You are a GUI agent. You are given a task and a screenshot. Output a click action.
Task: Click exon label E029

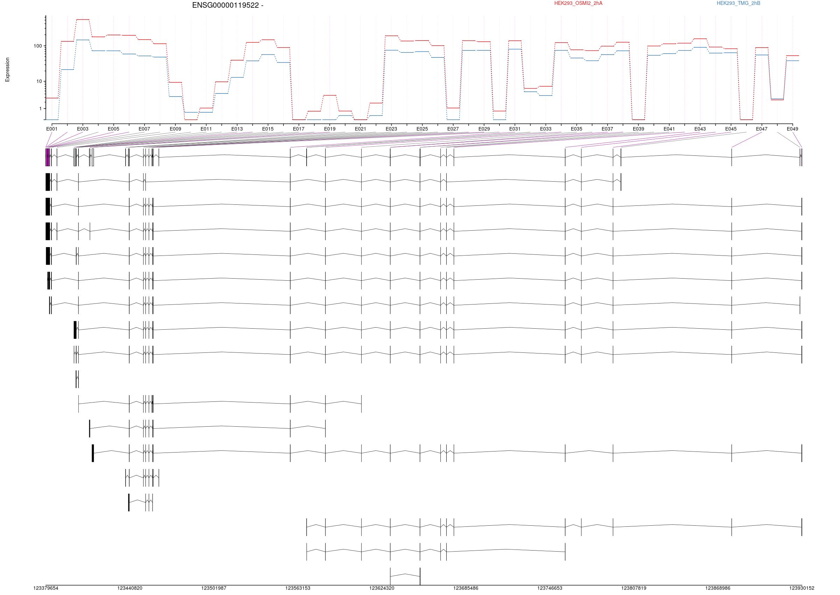tap(484, 129)
